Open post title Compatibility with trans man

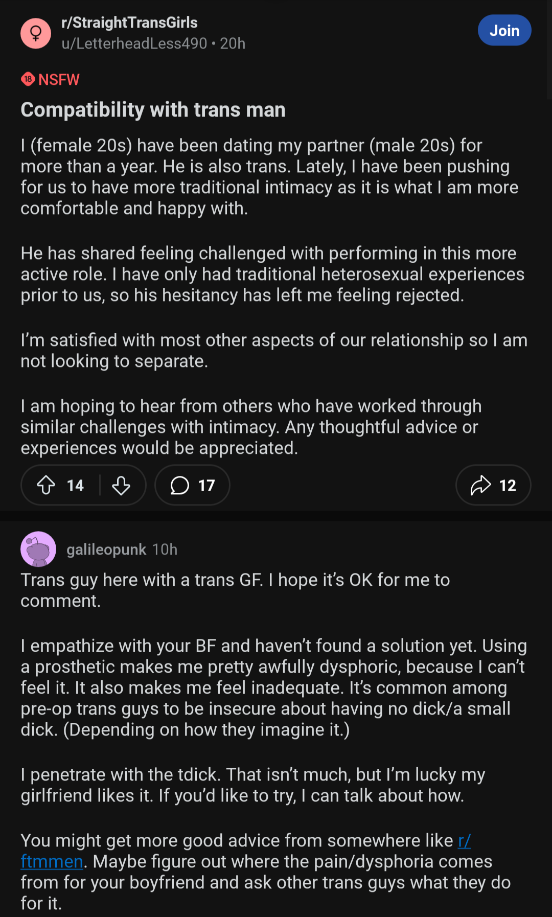[153, 110]
